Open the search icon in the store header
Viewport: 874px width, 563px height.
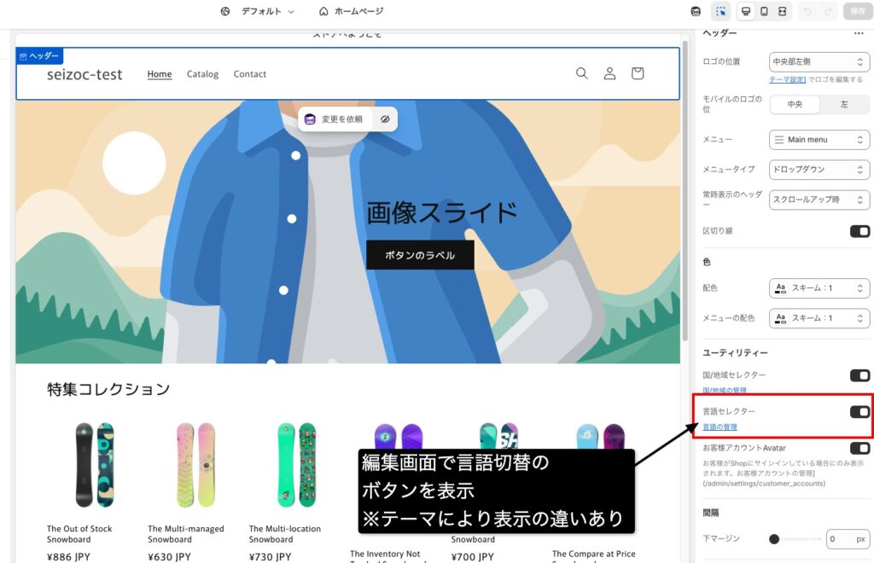[582, 73]
